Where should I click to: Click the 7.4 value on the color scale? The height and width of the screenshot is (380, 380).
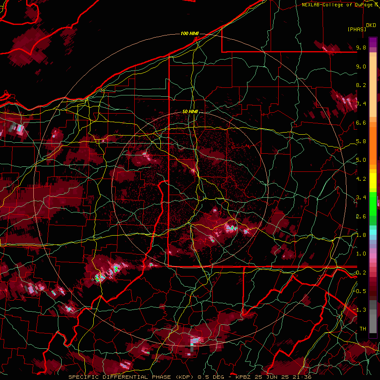point(361,104)
